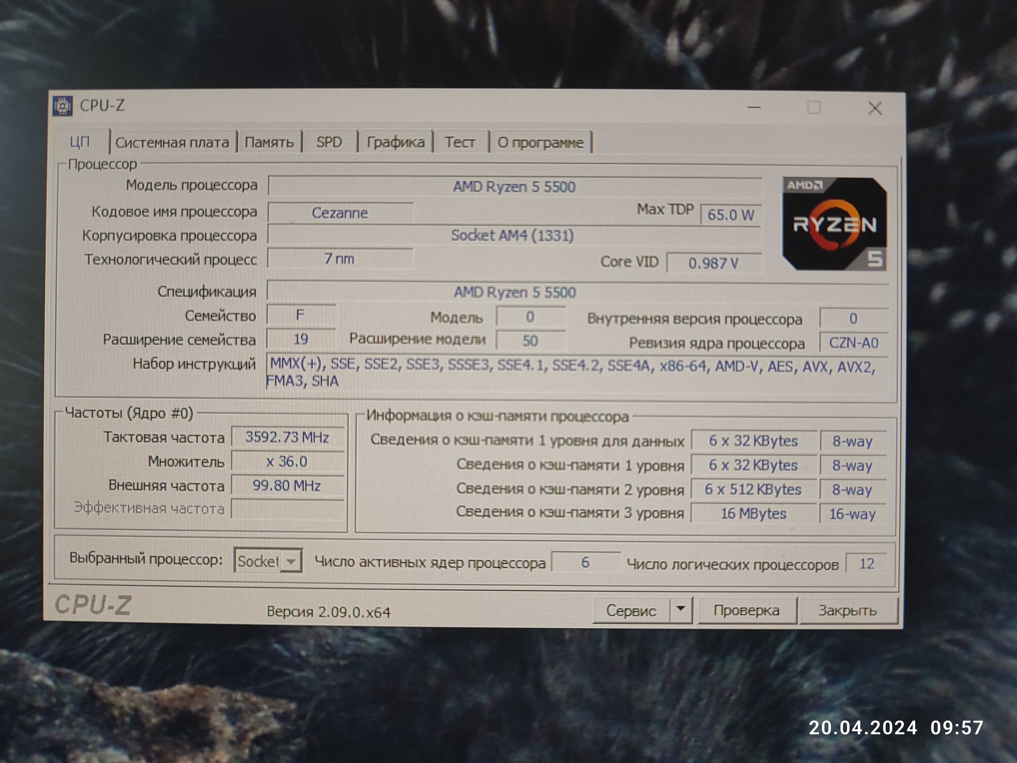The height and width of the screenshot is (763, 1017).
Task: Click the 7 nm technology value
Action: (x=340, y=259)
